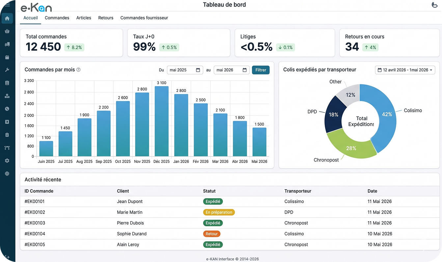Open the Commandes fournisseur tab
Viewport: 442px width, 262px height.
(x=144, y=18)
